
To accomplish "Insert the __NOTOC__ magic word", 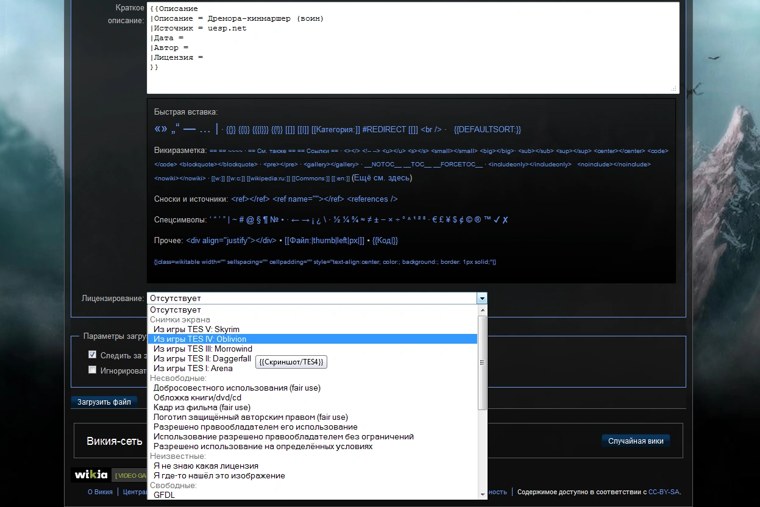I will [x=383, y=164].
